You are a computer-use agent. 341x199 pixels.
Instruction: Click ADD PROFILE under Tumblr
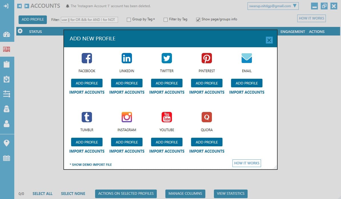[x=87, y=142]
